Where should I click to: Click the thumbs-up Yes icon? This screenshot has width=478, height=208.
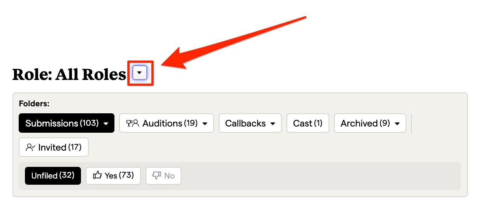click(x=97, y=176)
